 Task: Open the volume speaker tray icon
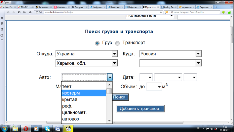(212, 129)
